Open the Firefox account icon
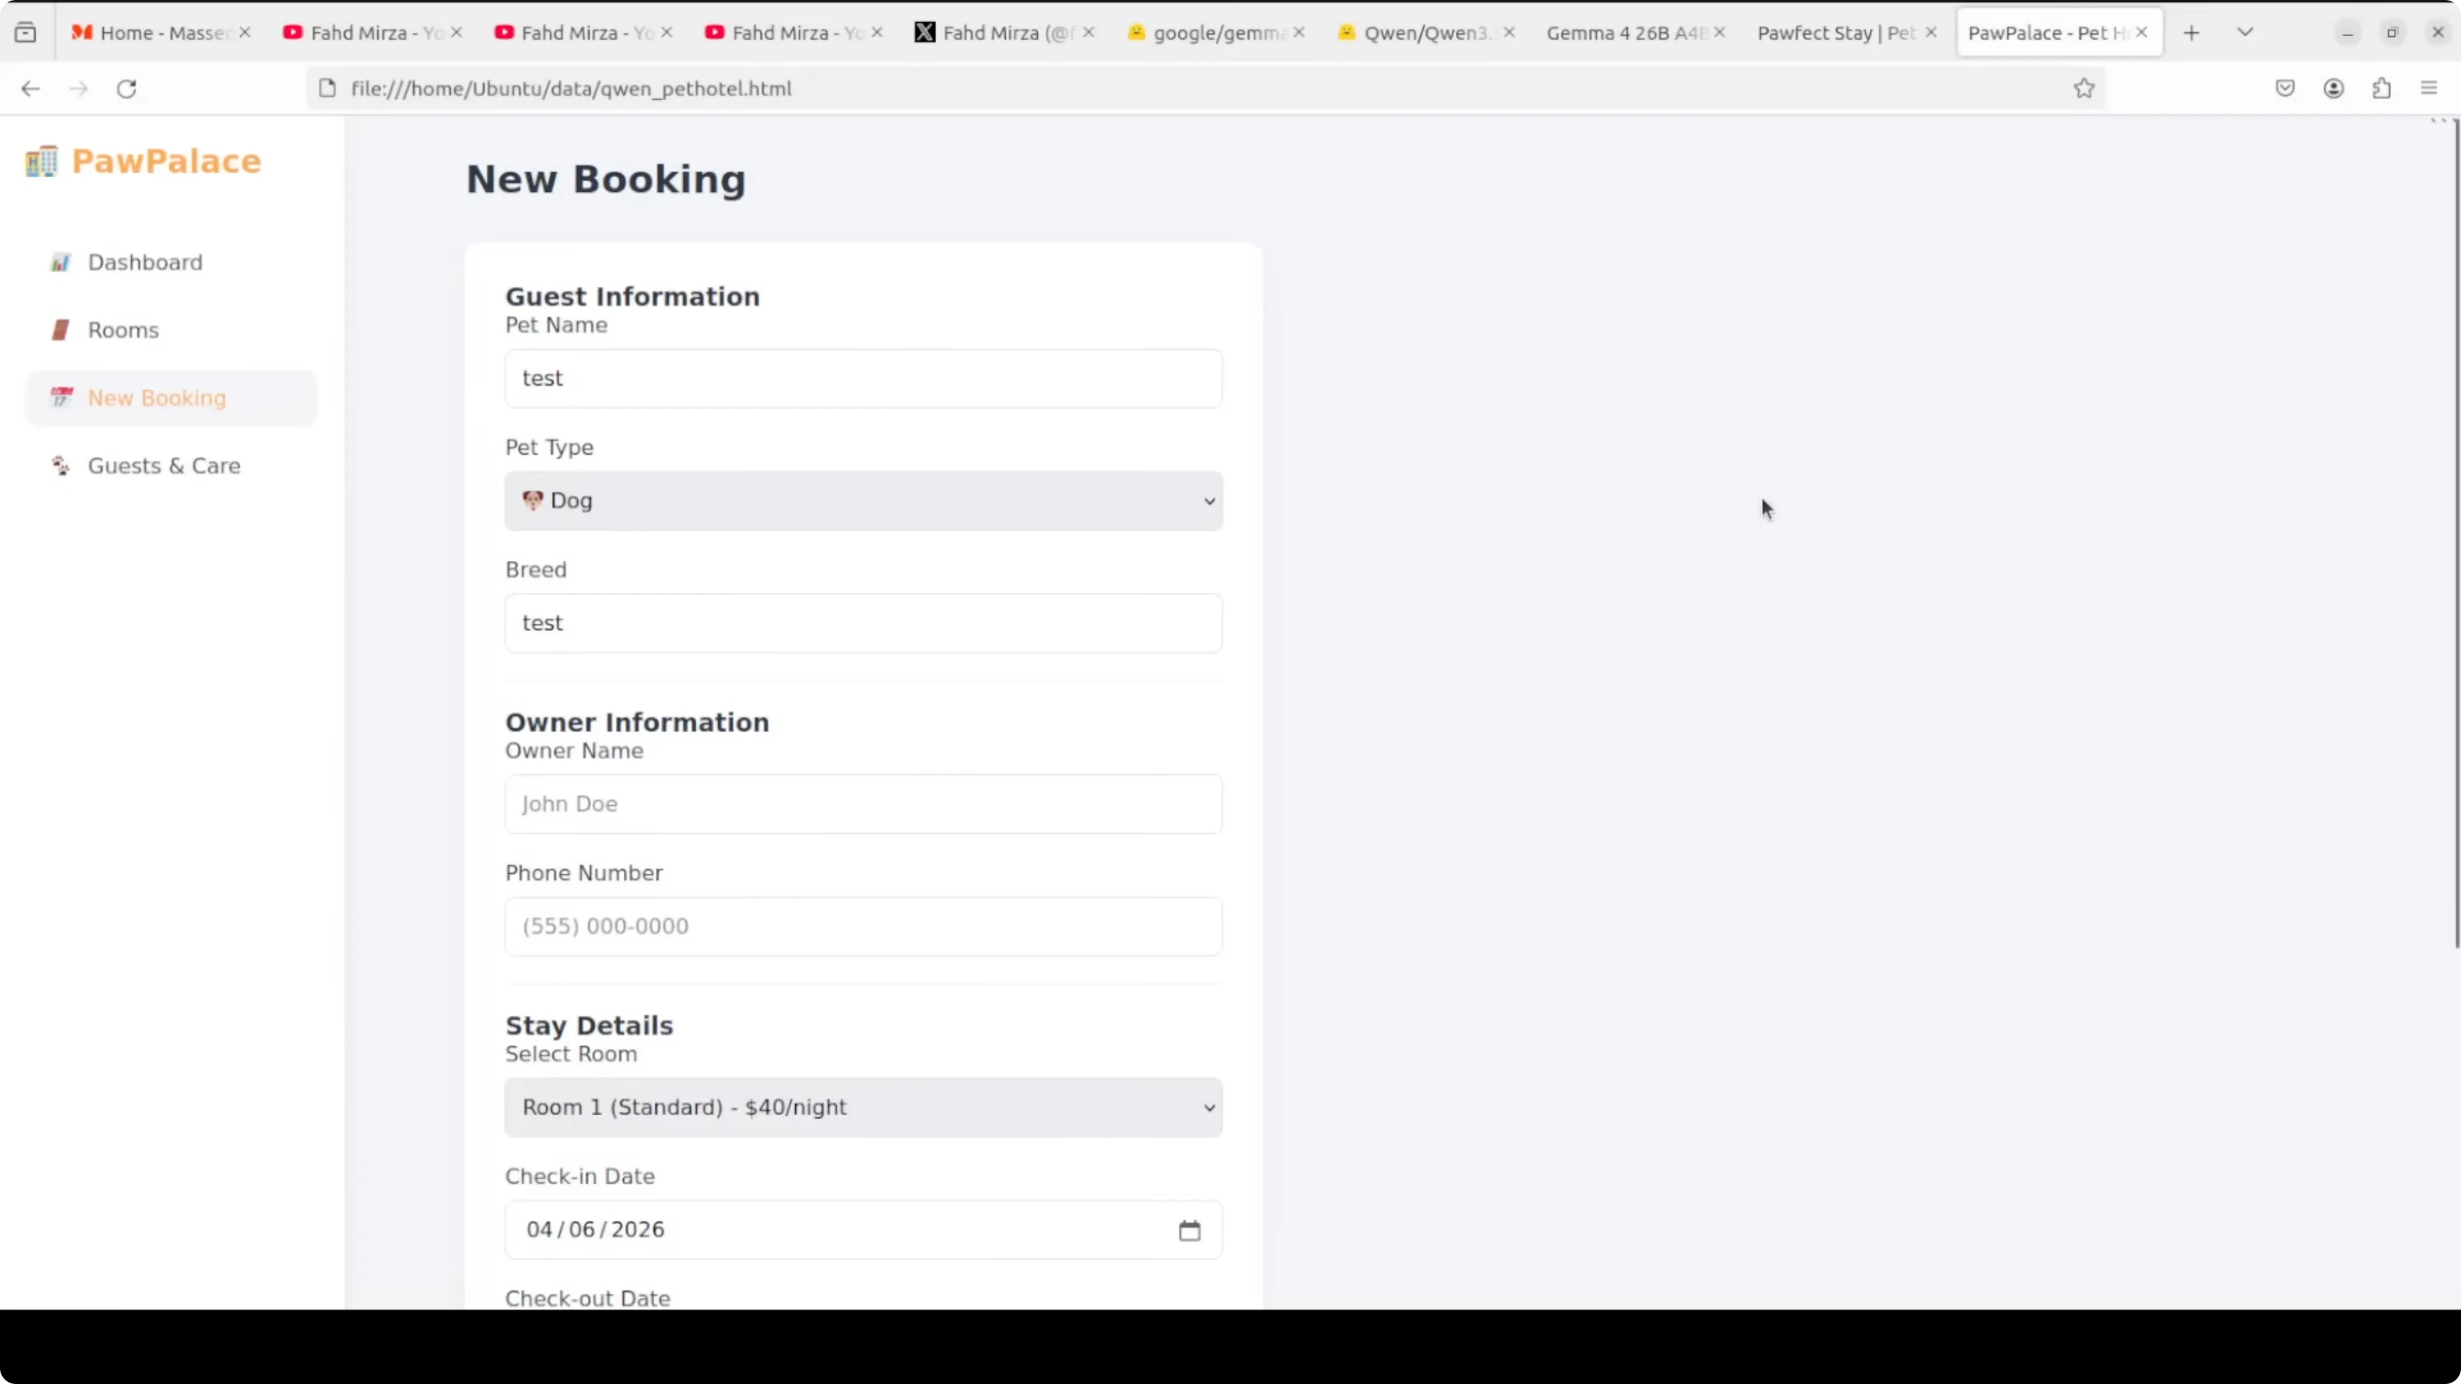 (x=2333, y=89)
